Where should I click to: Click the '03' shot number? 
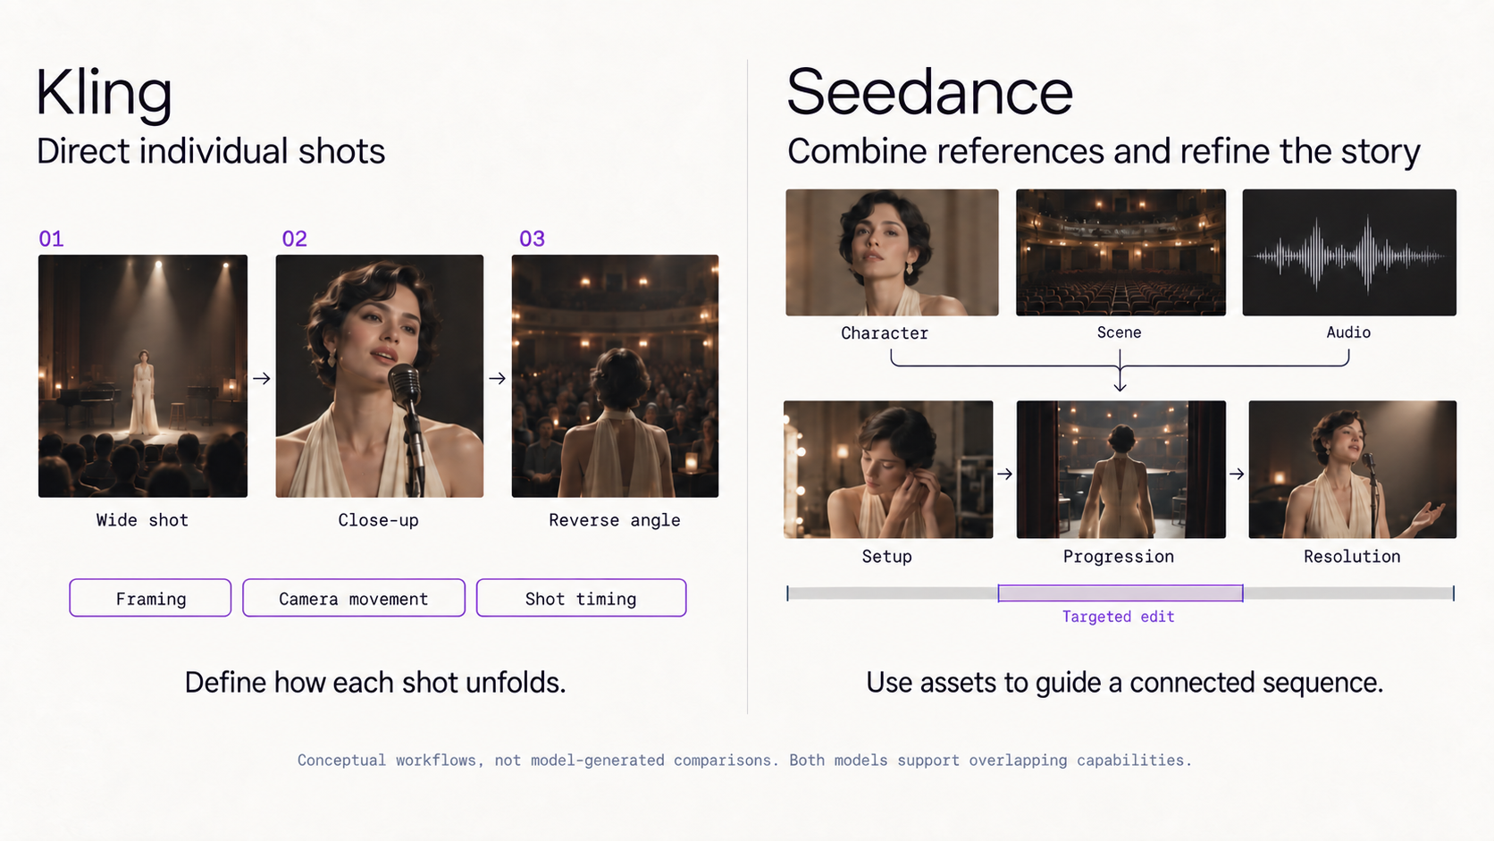coord(532,239)
